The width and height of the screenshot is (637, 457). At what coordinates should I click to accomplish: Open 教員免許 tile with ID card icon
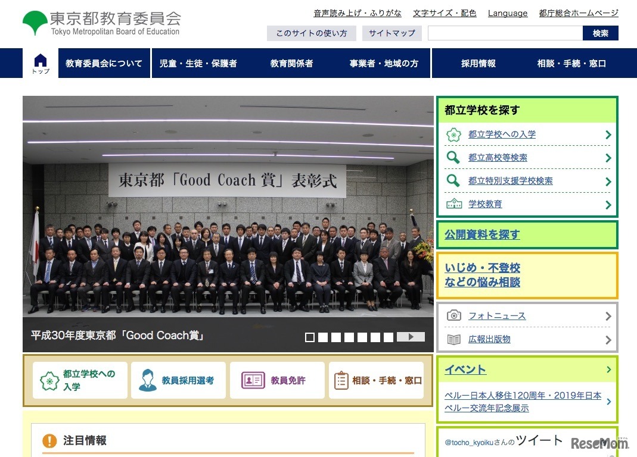tap(277, 380)
